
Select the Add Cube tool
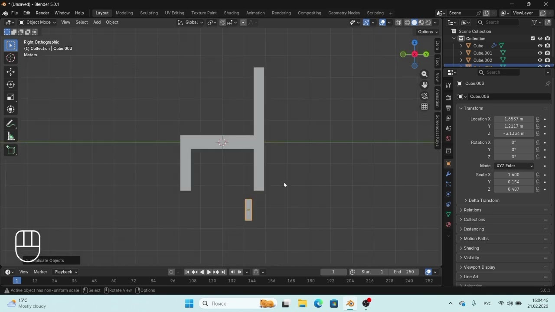pyautogui.click(x=11, y=150)
